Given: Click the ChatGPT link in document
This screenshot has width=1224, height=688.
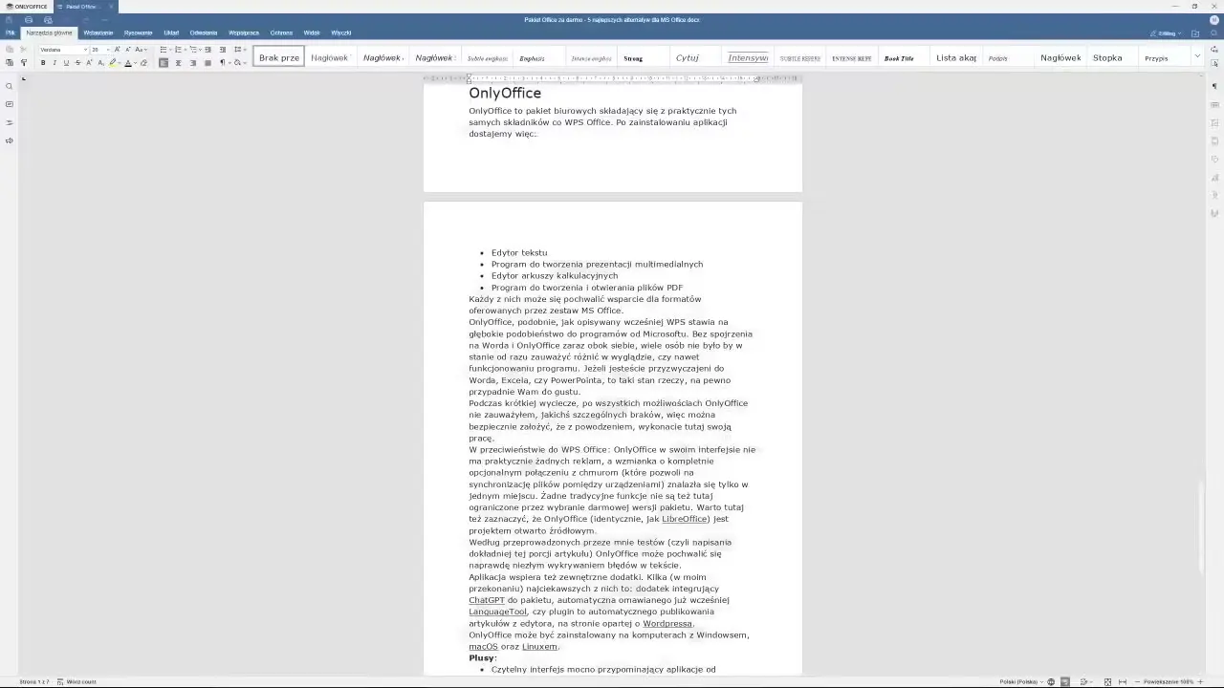Looking at the screenshot, I should click(x=486, y=600).
